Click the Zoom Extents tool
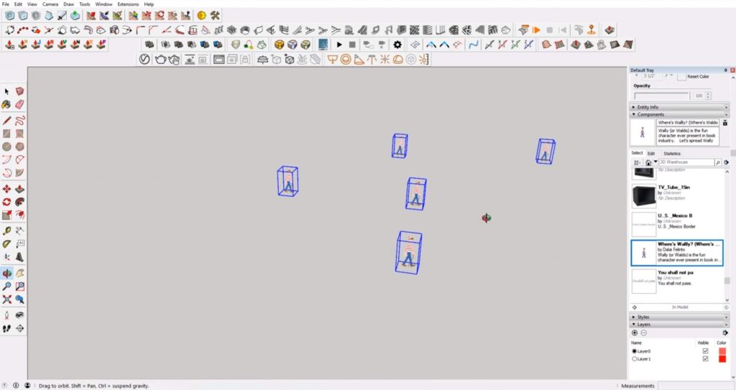Viewport: 736px width, 390px height. click(6, 300)
